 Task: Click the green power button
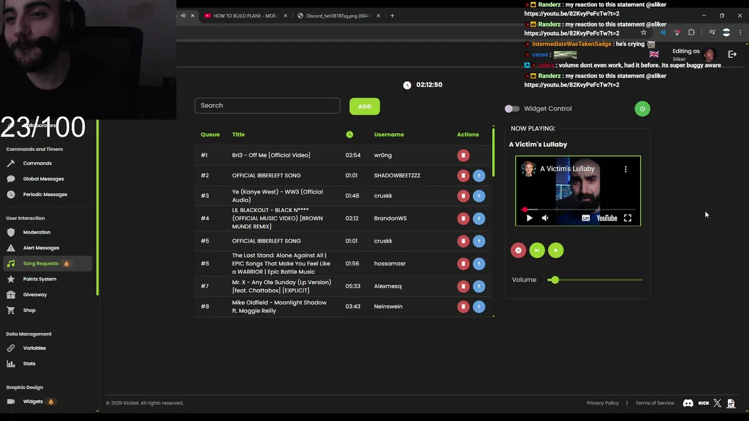click(642, 109)
